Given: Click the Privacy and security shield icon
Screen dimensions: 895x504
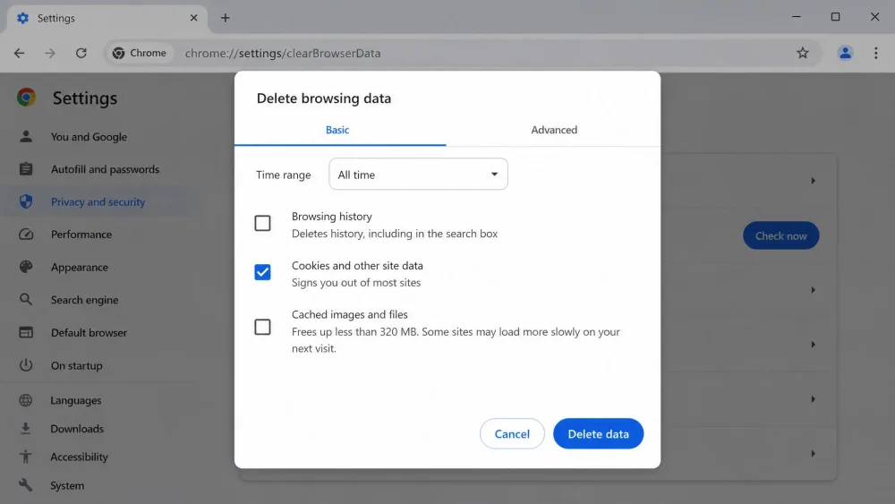Looking at the screenshot, I should pyautogui.click(x=26, y=201).
